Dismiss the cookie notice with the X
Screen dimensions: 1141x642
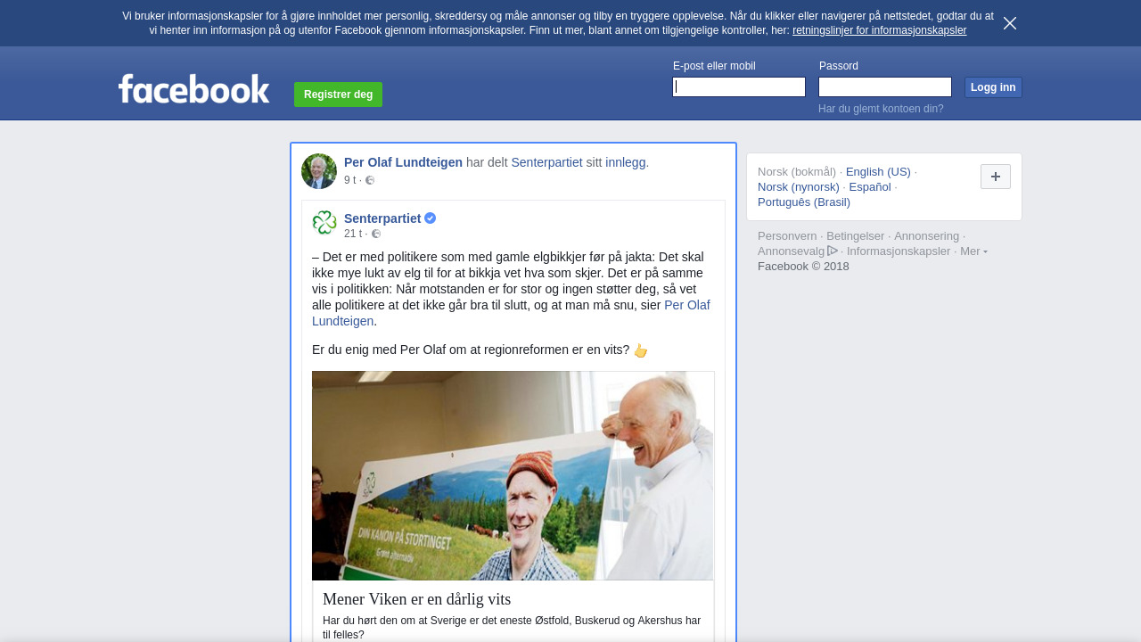(x=1009, y=23)
